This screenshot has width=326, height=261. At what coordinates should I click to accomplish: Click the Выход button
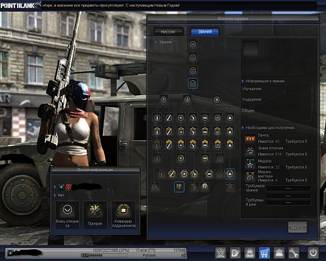tap(297, 227)
